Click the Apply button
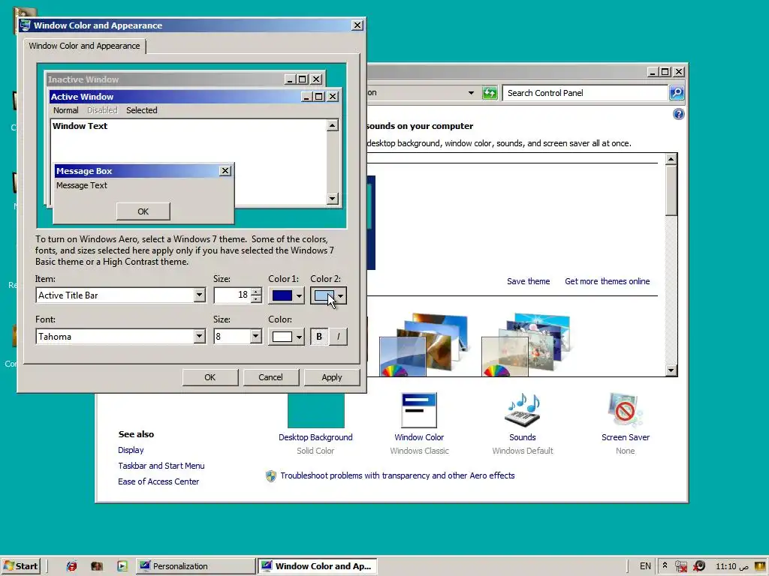The width and height of the screenshot is (769, 576). 331,377
